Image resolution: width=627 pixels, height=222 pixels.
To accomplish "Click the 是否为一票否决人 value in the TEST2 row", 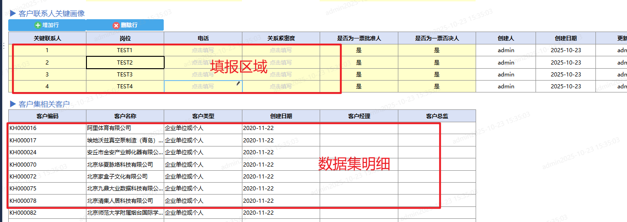I will 437,62.
